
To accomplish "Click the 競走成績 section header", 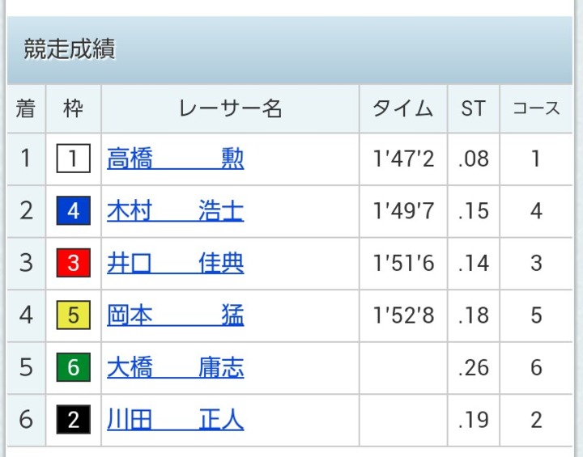I will coord(70,50).
